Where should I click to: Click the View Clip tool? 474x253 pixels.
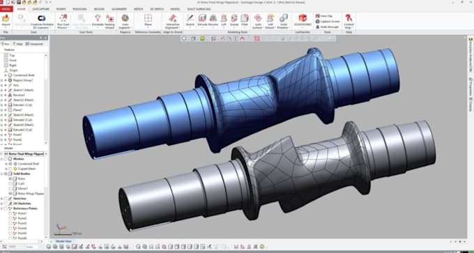click(323, 16)
